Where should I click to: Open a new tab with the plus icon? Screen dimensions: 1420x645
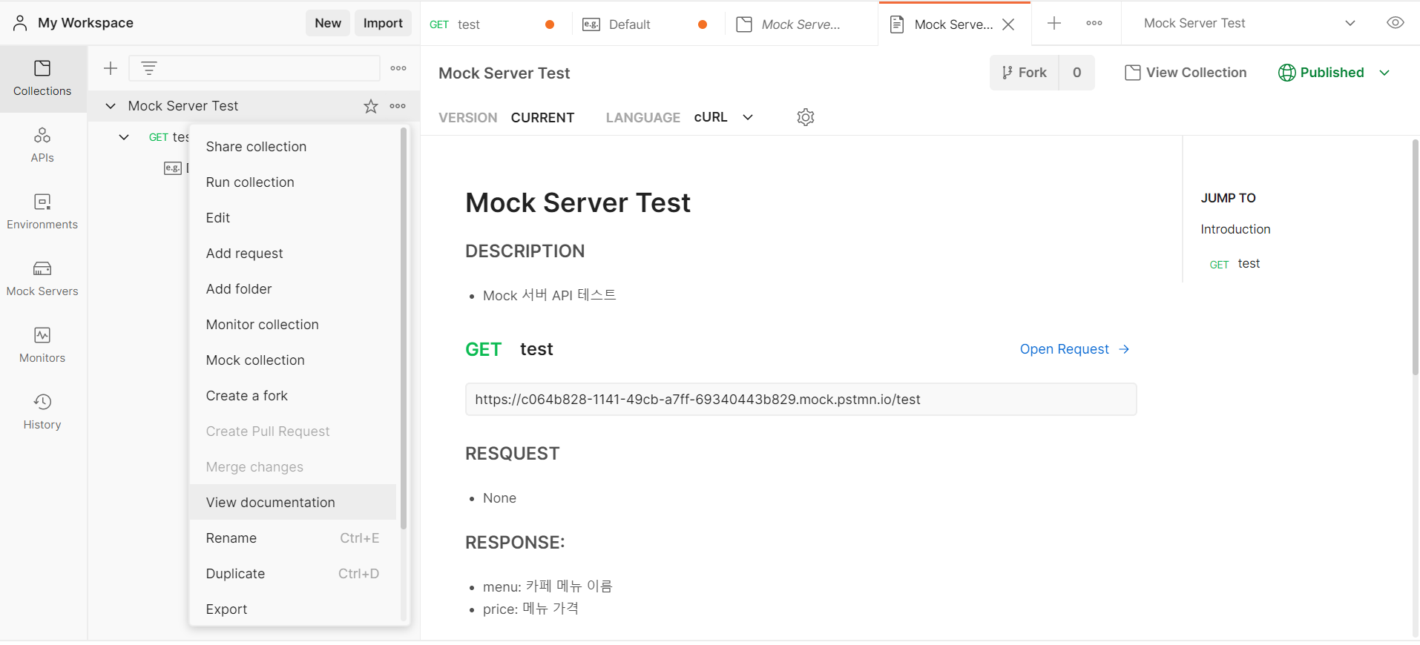pos(1054,23)
